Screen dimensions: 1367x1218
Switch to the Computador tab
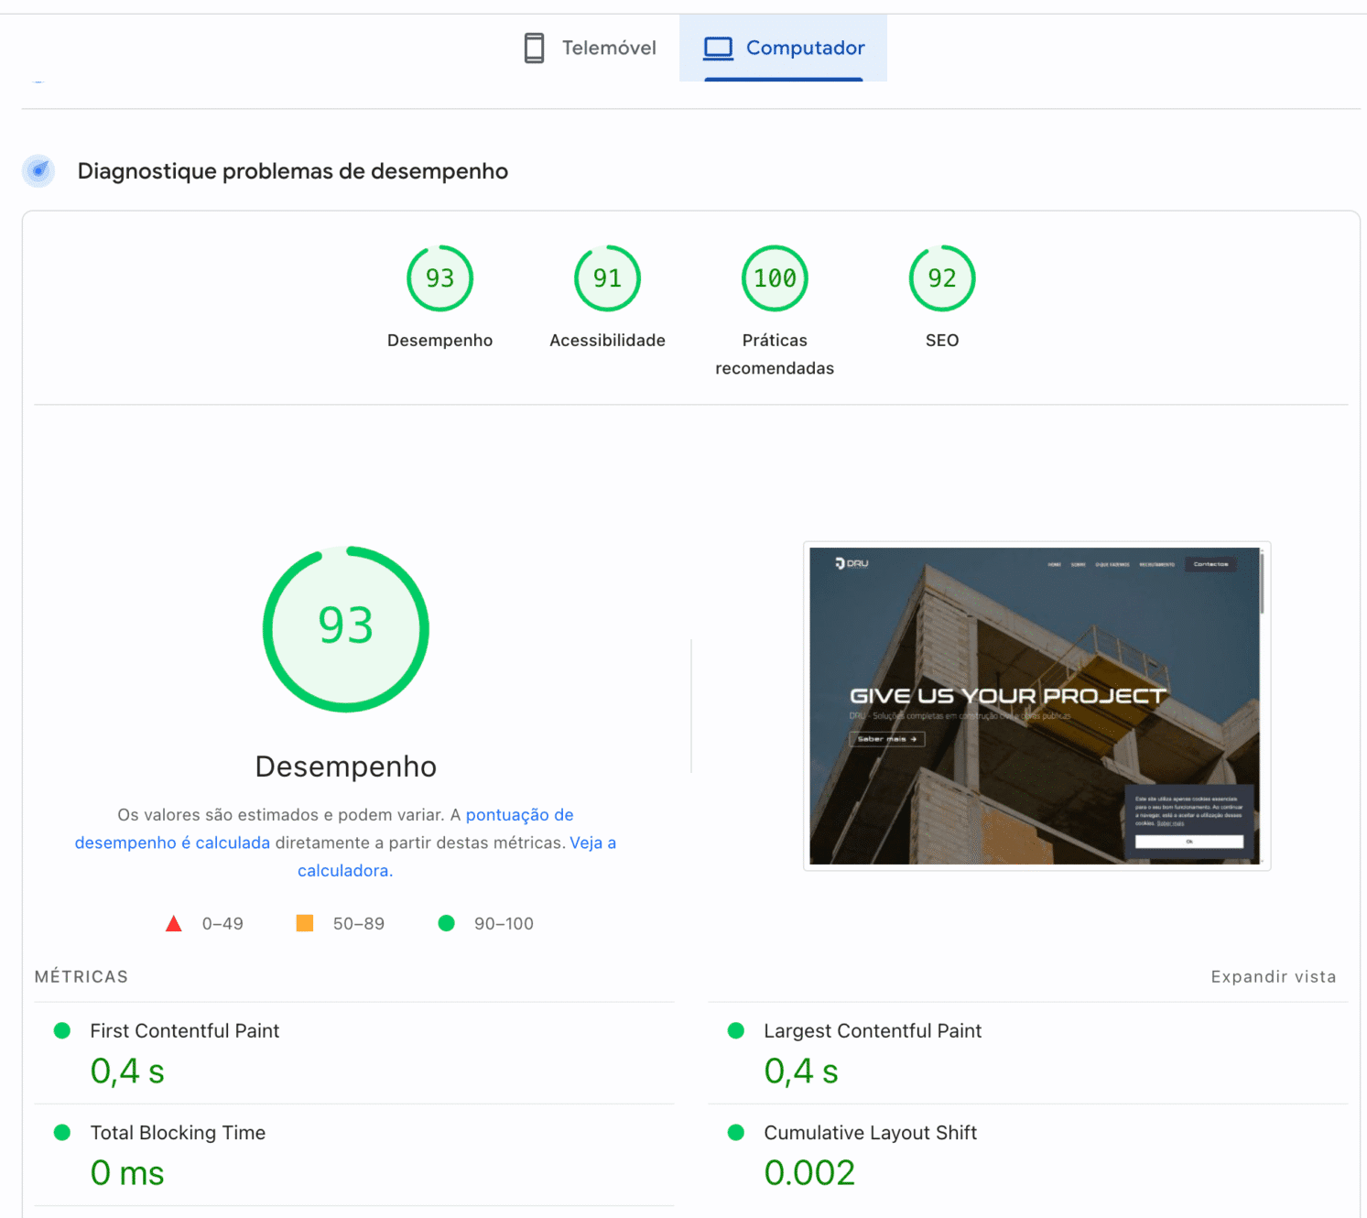(x=784, y=48)
